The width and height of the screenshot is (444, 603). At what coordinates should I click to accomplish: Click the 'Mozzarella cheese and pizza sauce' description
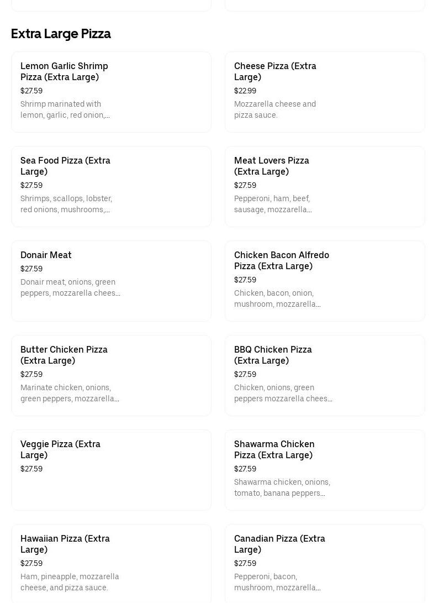[x=275, y=109]
